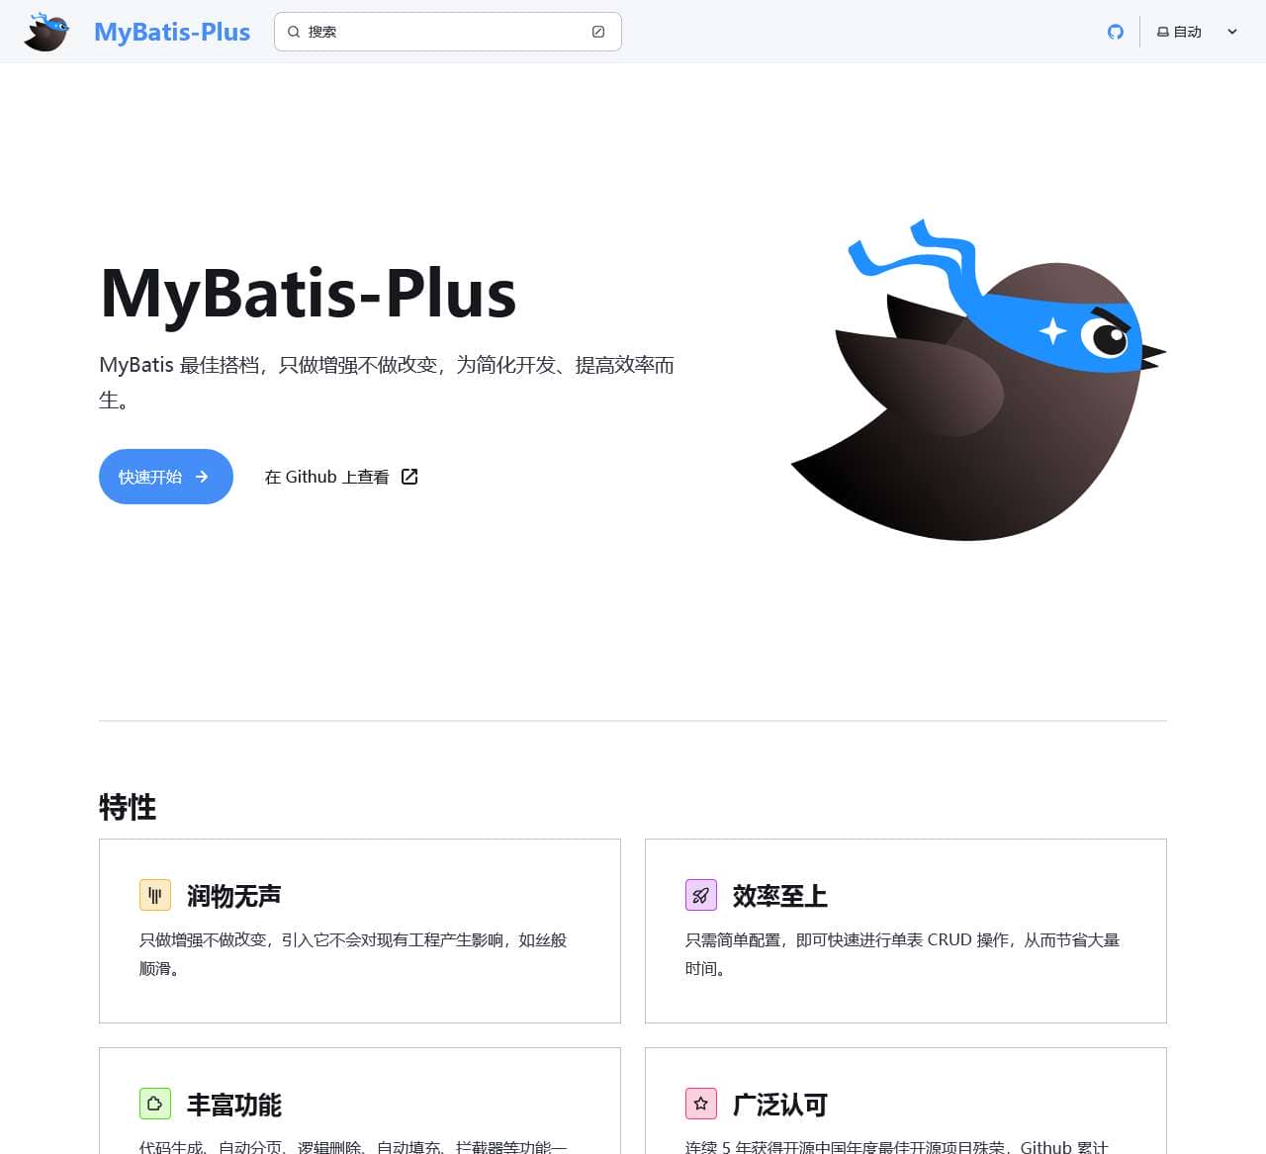Click the magnifier icon in the search bar
The image size is (1266, 1154).
click(294, 32)
